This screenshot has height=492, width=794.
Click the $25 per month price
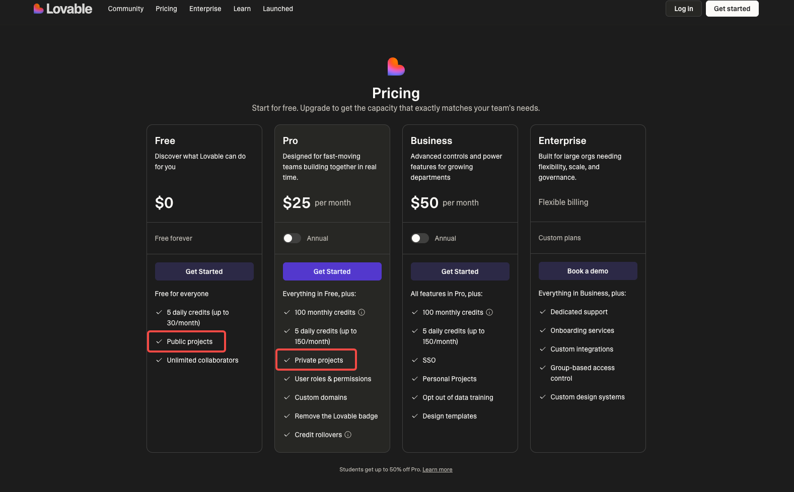317,202
